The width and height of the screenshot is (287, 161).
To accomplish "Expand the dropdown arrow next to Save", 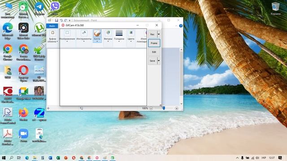I will point(159,61).
